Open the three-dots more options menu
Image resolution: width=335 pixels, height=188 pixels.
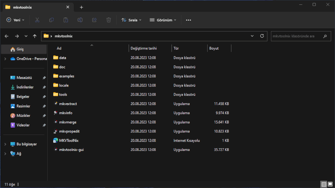tap(188, 20)
